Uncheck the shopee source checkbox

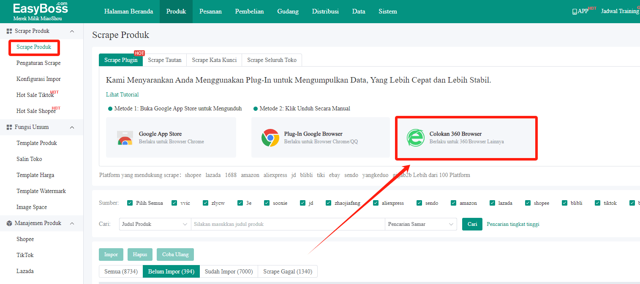click(528, 203)
